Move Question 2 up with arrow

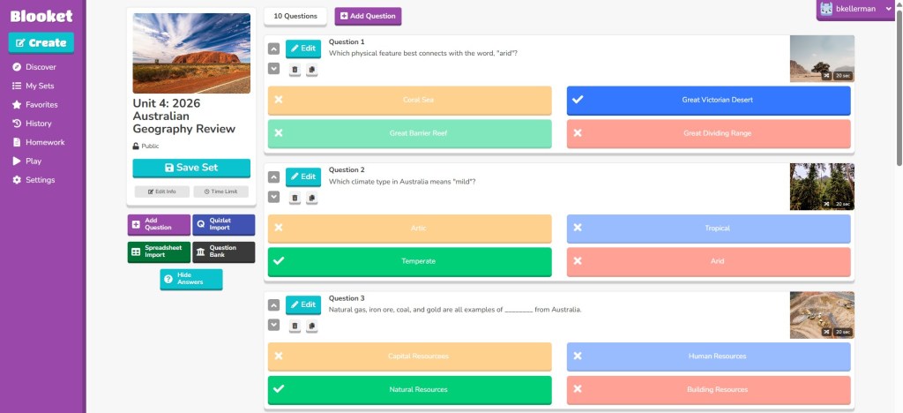(273, 176)
